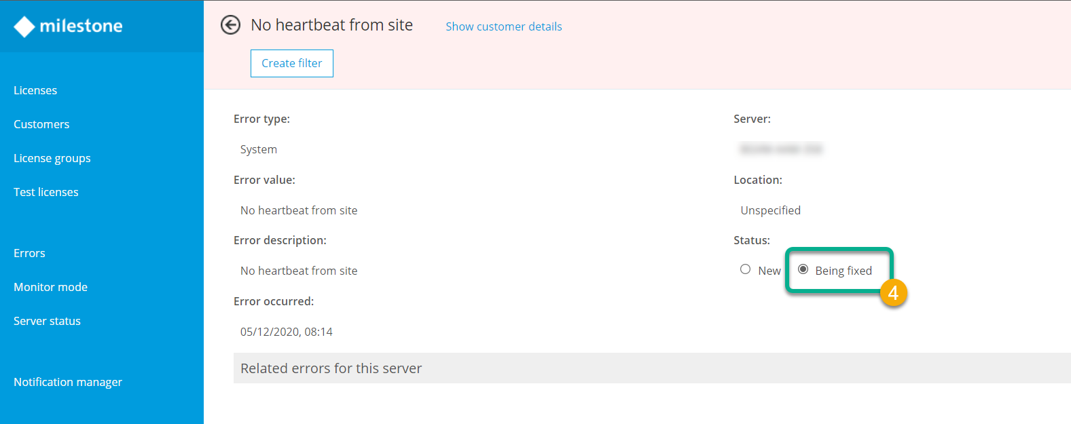Click the orange step 4 badge
Image resolution: width=1071 pixels, height=424 pixels.
[x=893, y=293]
